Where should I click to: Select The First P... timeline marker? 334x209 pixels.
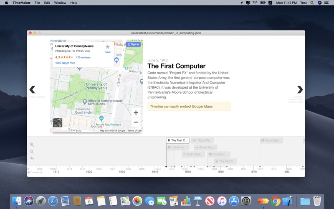click(225, 161)
